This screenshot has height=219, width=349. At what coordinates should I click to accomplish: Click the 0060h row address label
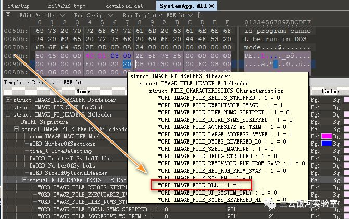[16, 39]
